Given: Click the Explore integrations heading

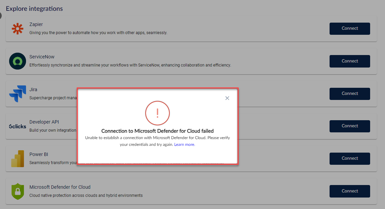Looking at the screenshot, I should [34, 8].
